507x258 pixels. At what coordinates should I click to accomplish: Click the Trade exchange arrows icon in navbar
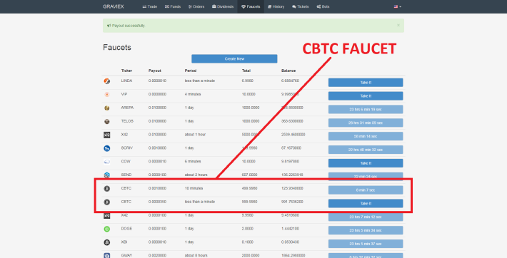click(144, 6)
